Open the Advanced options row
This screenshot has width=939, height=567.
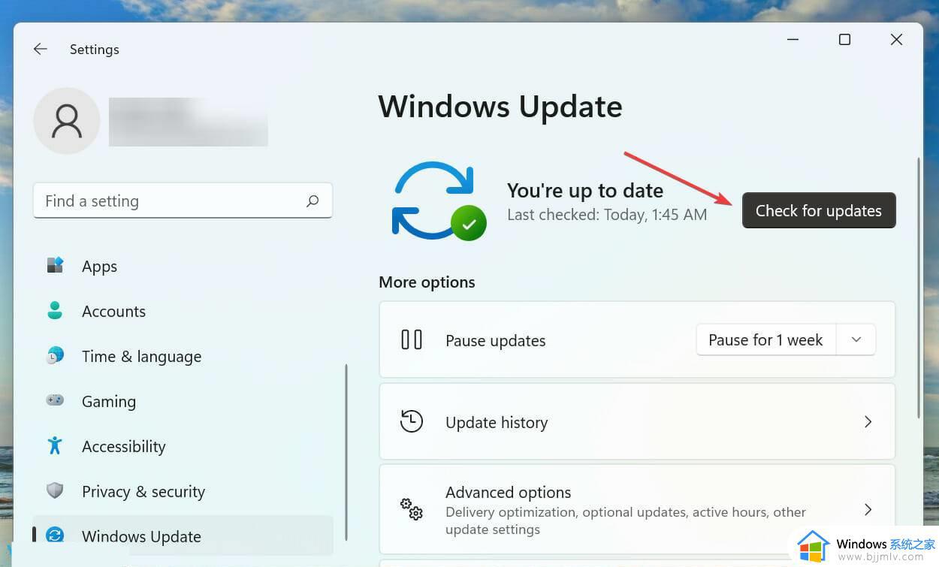pos(637,509)
